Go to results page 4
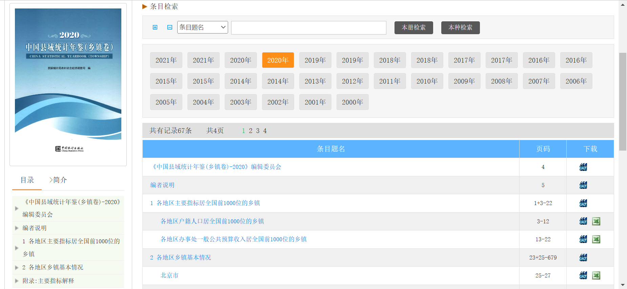 click(x=265, y=131)
